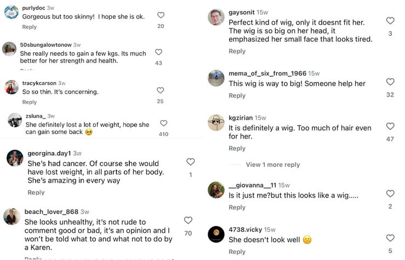This screenshot has width=405, height=260.
Task: Reply to purlydoc's comment
Action: [x=30, y=27]
